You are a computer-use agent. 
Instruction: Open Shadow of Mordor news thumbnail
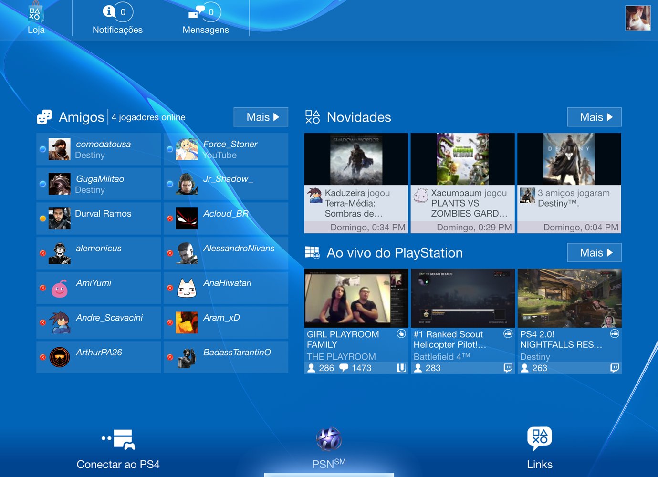pyautogui.click(x=356, y=159)
